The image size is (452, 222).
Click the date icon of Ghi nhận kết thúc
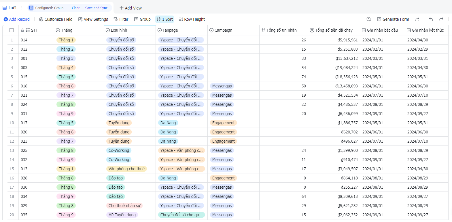click(x=409, y=30)
